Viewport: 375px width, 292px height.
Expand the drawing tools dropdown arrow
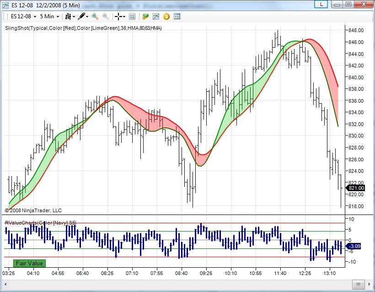pos(87,17)
